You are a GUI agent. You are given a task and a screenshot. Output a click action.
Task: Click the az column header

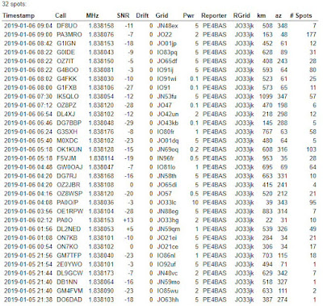click(x=279, y=15)
